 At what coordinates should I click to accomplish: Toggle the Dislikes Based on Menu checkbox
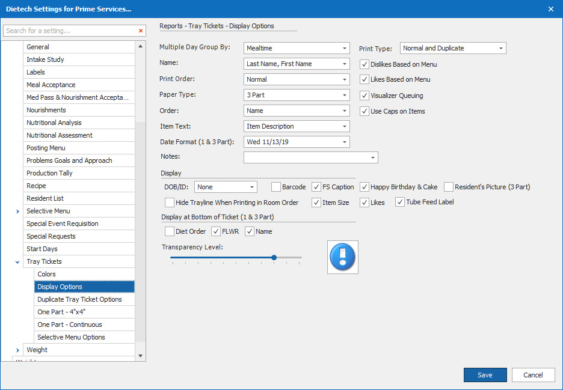365,64
